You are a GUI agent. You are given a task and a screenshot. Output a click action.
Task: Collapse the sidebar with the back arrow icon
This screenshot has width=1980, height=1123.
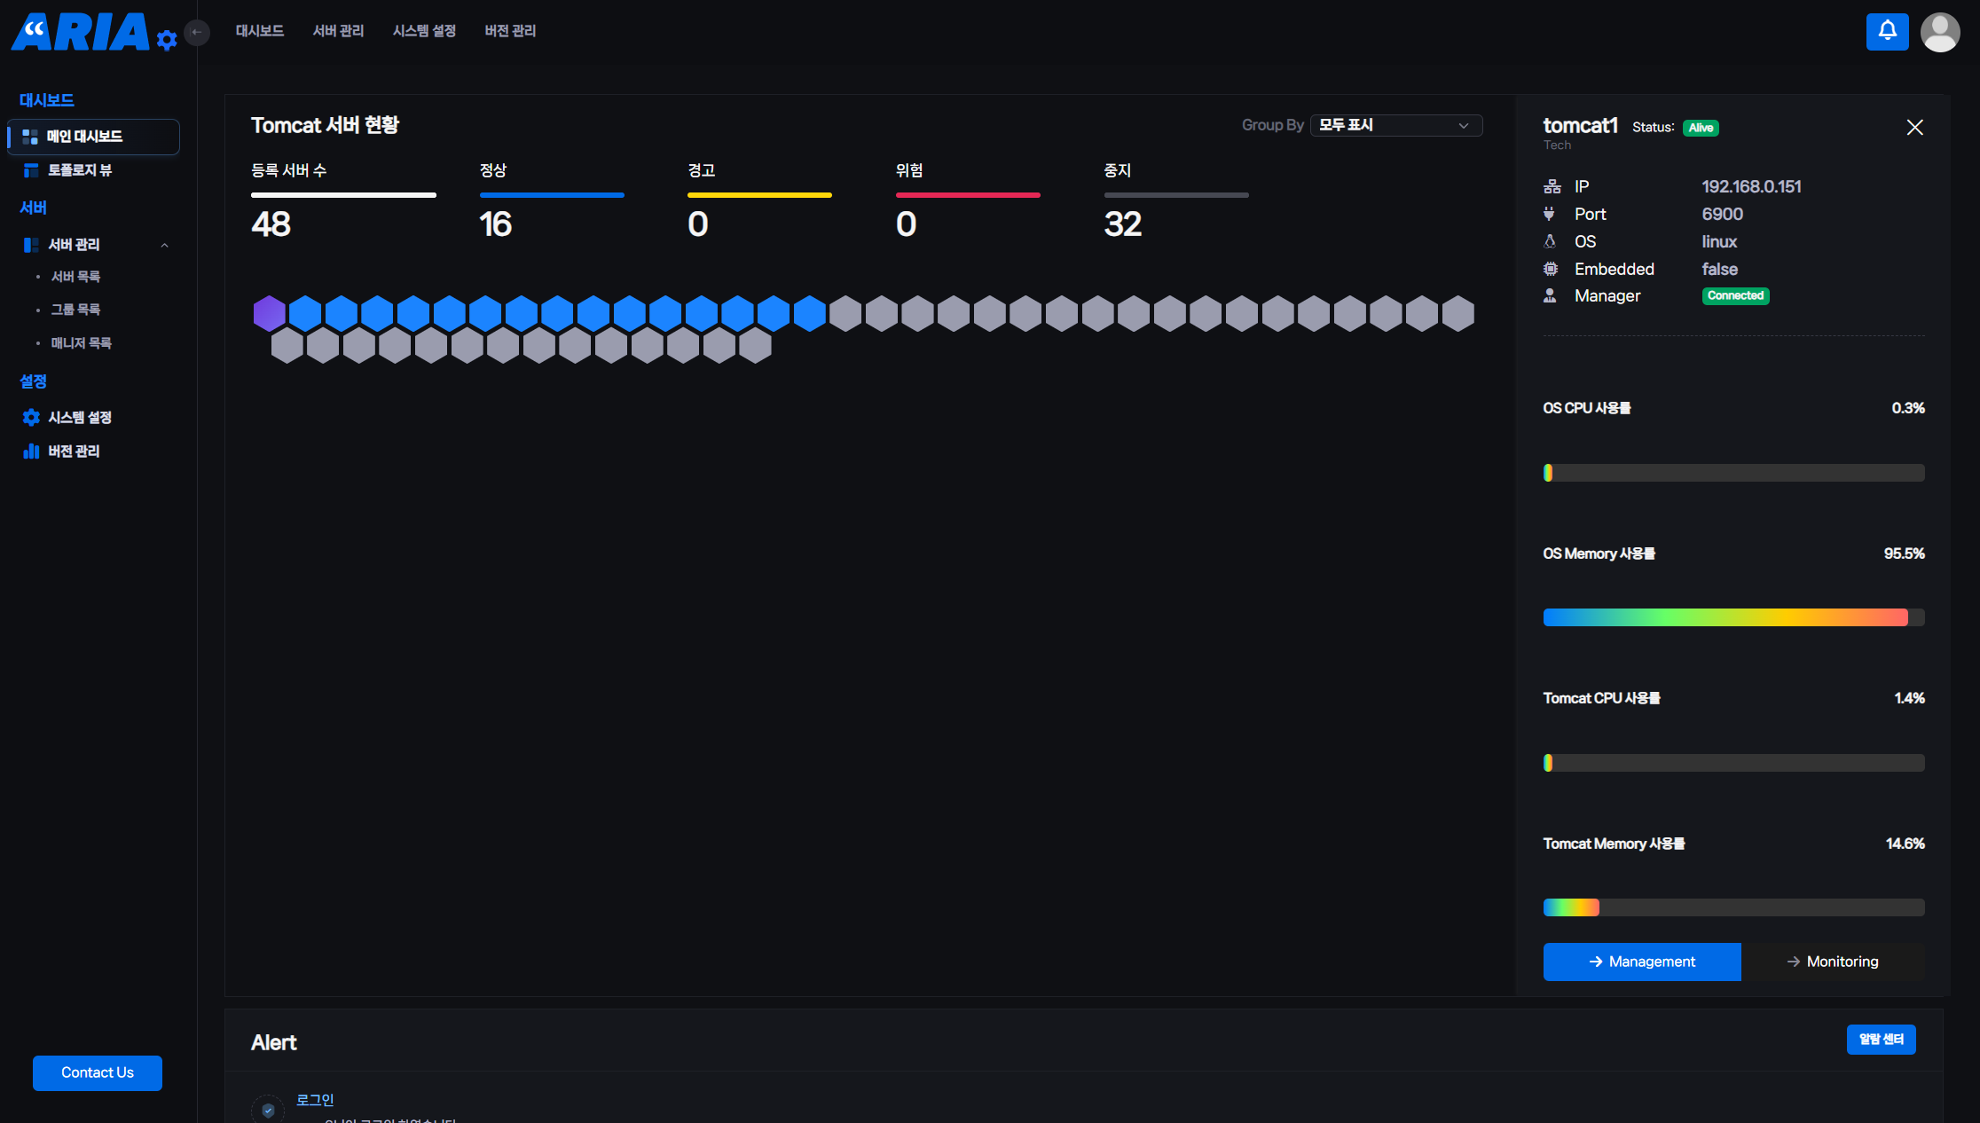click(197, 32)
